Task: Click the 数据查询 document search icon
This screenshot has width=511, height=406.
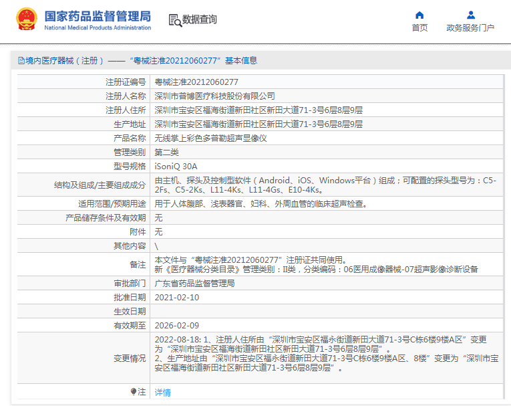Action: click(x=174, y=20)
